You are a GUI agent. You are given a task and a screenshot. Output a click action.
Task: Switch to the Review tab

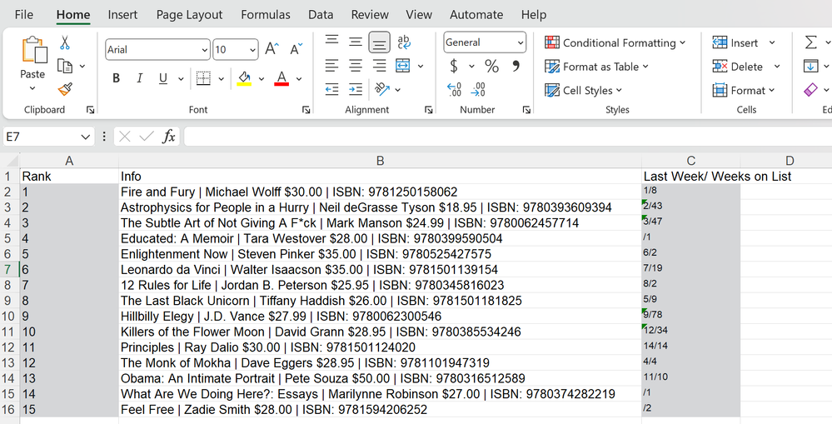click(370, 15)
